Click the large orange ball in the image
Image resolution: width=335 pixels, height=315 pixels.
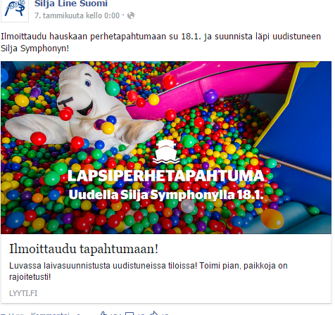[272, 219]
